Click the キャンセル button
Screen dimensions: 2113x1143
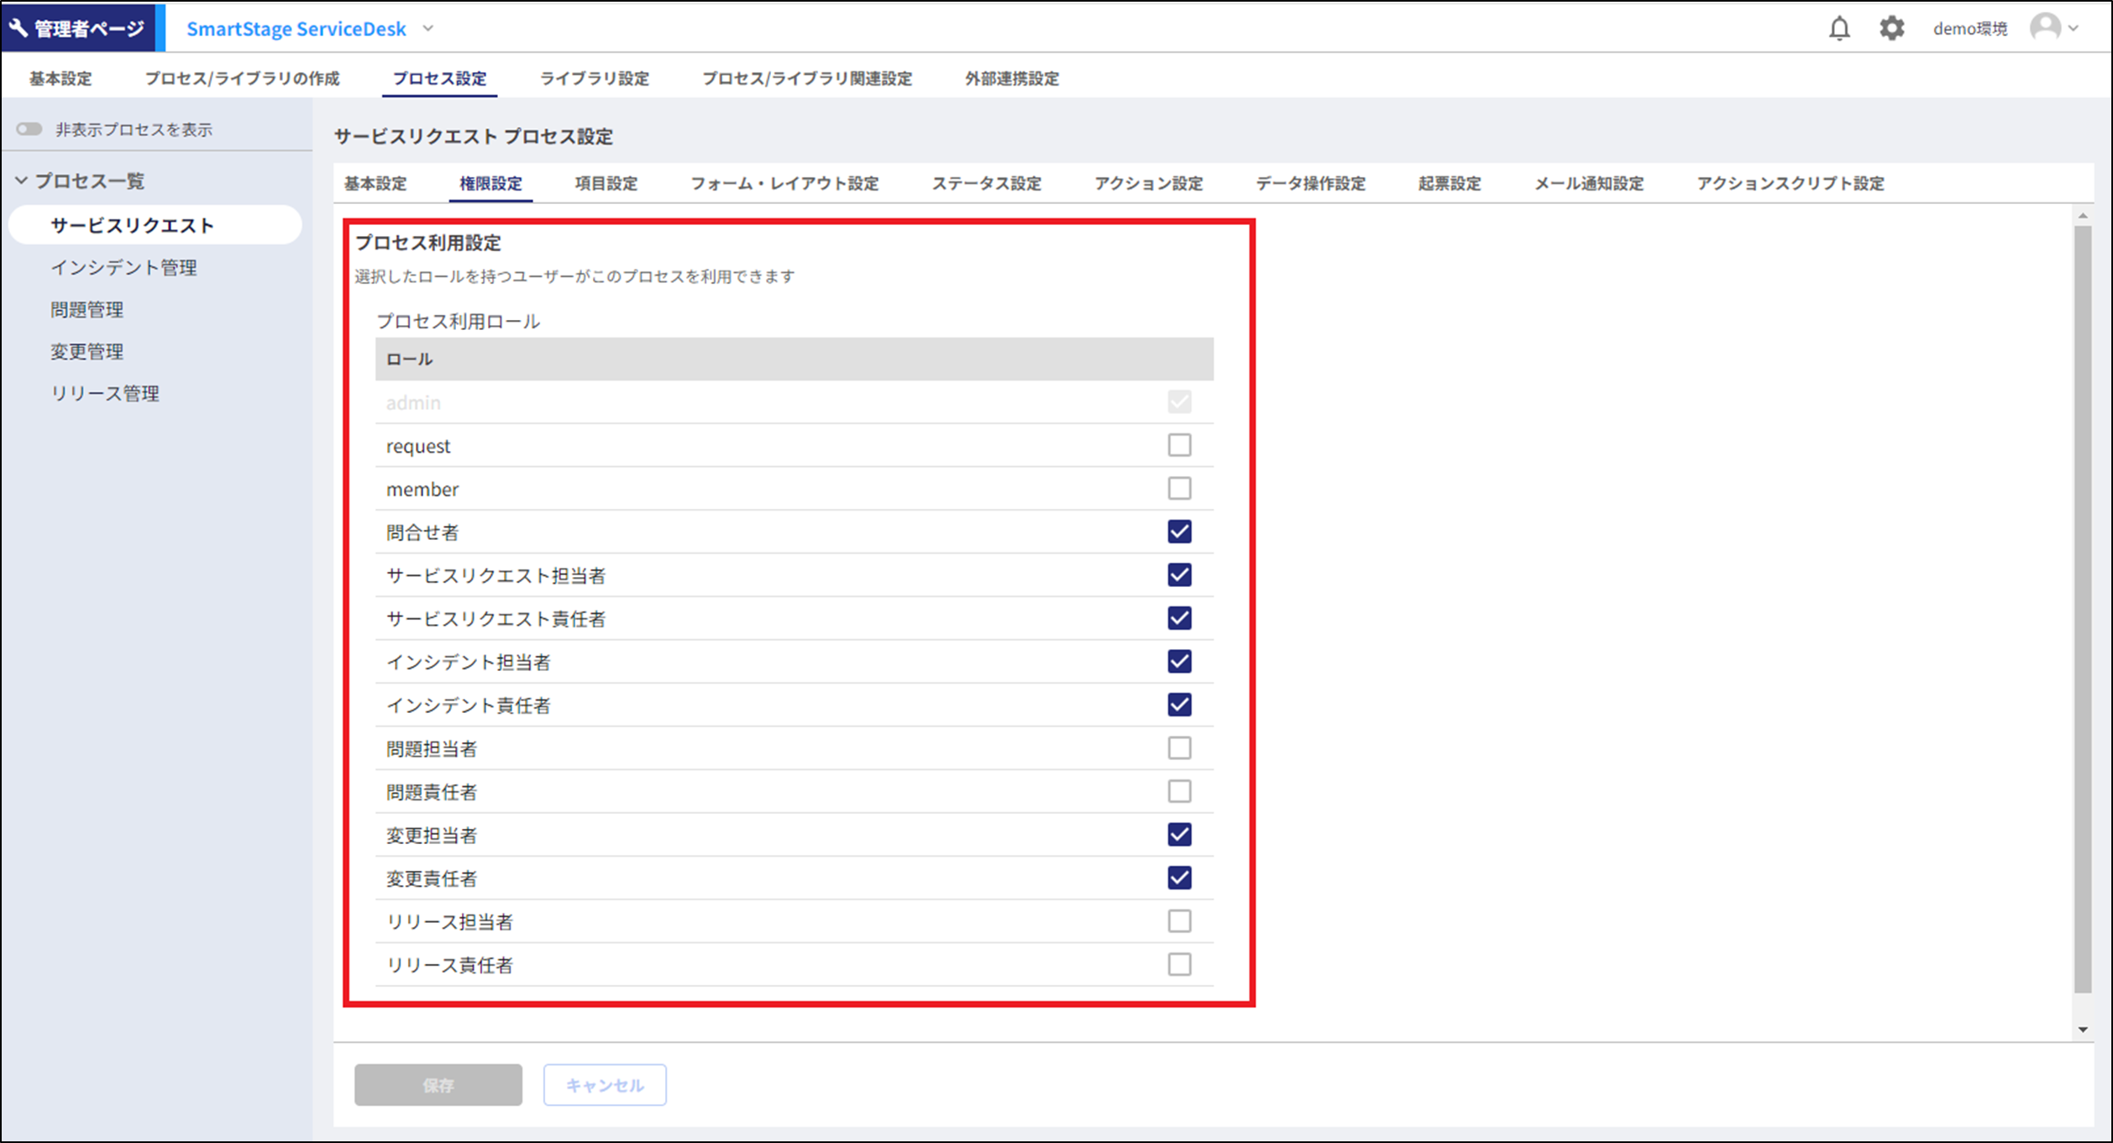[x=605, y=1085]
